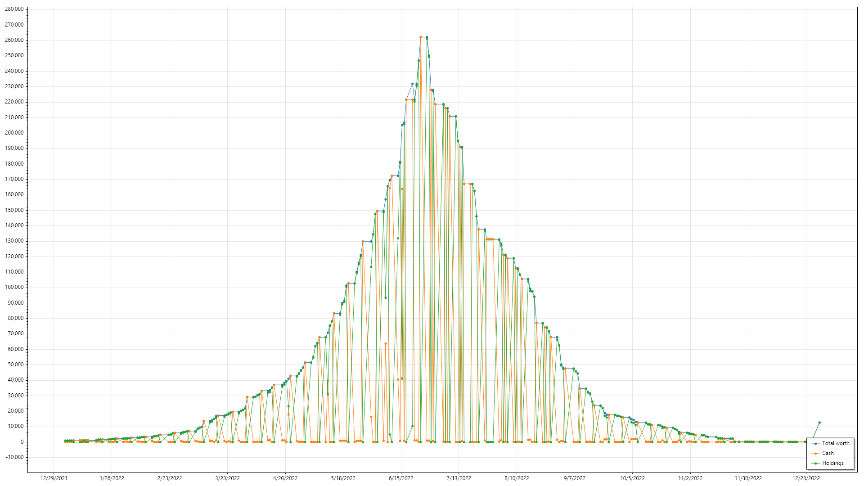Viewport: 864px width, 486px height.
Task: Click the 280,000 value axis label
Action: tap(14, 9)
